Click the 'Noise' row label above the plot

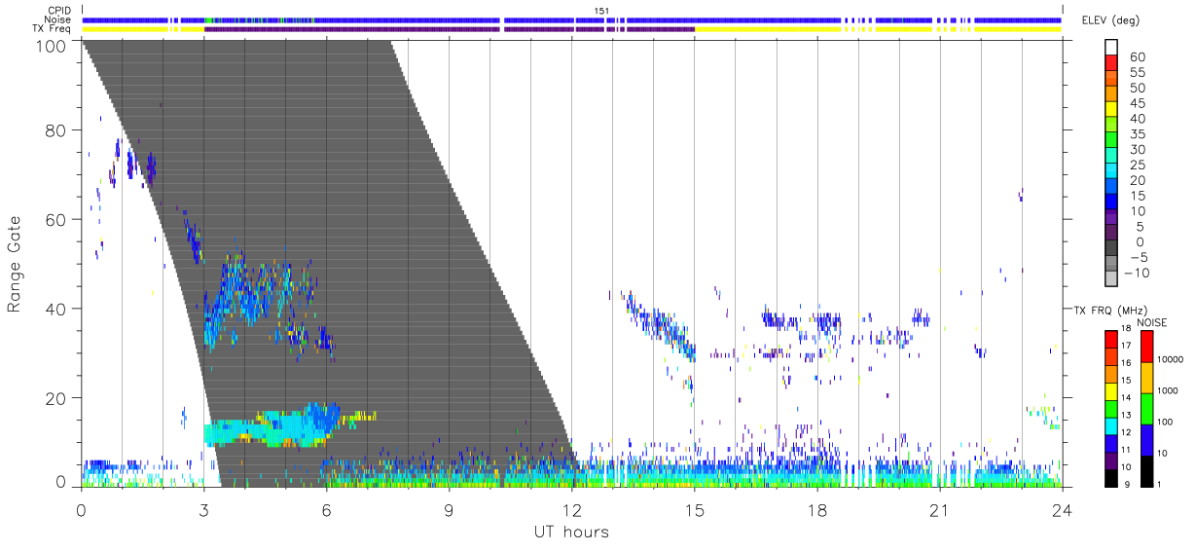(57, 19)
